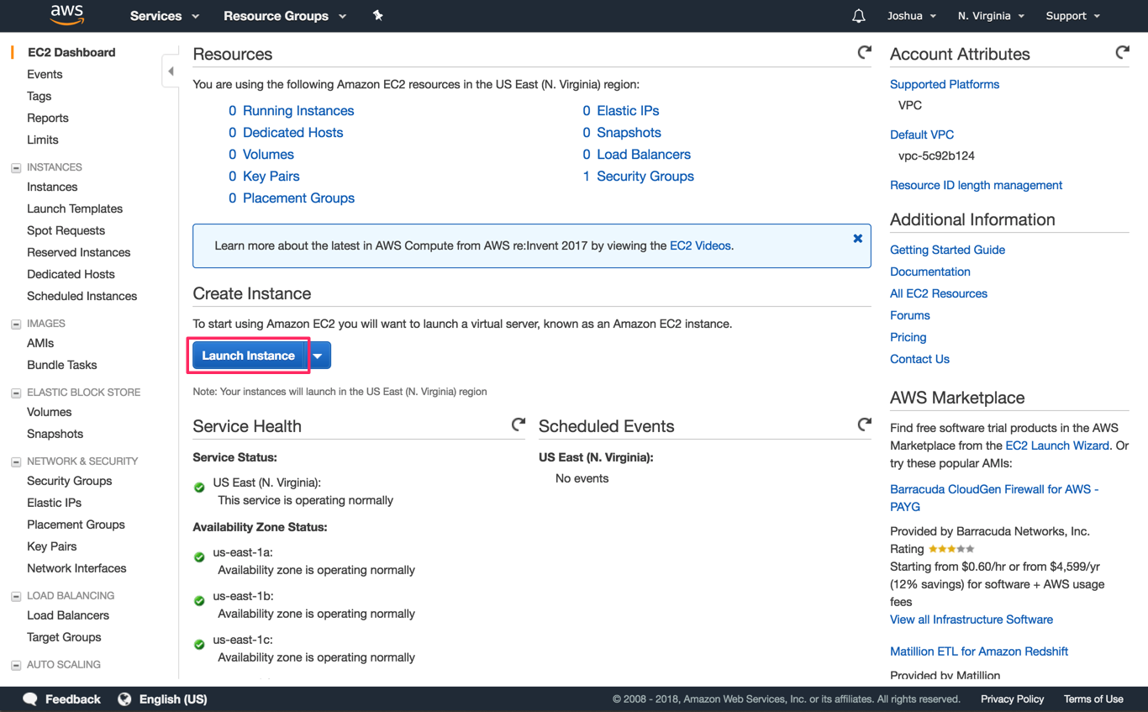Refresh the Account Attributes panel
This screenshot has height=712, width=1148.
coord(1123,52)
